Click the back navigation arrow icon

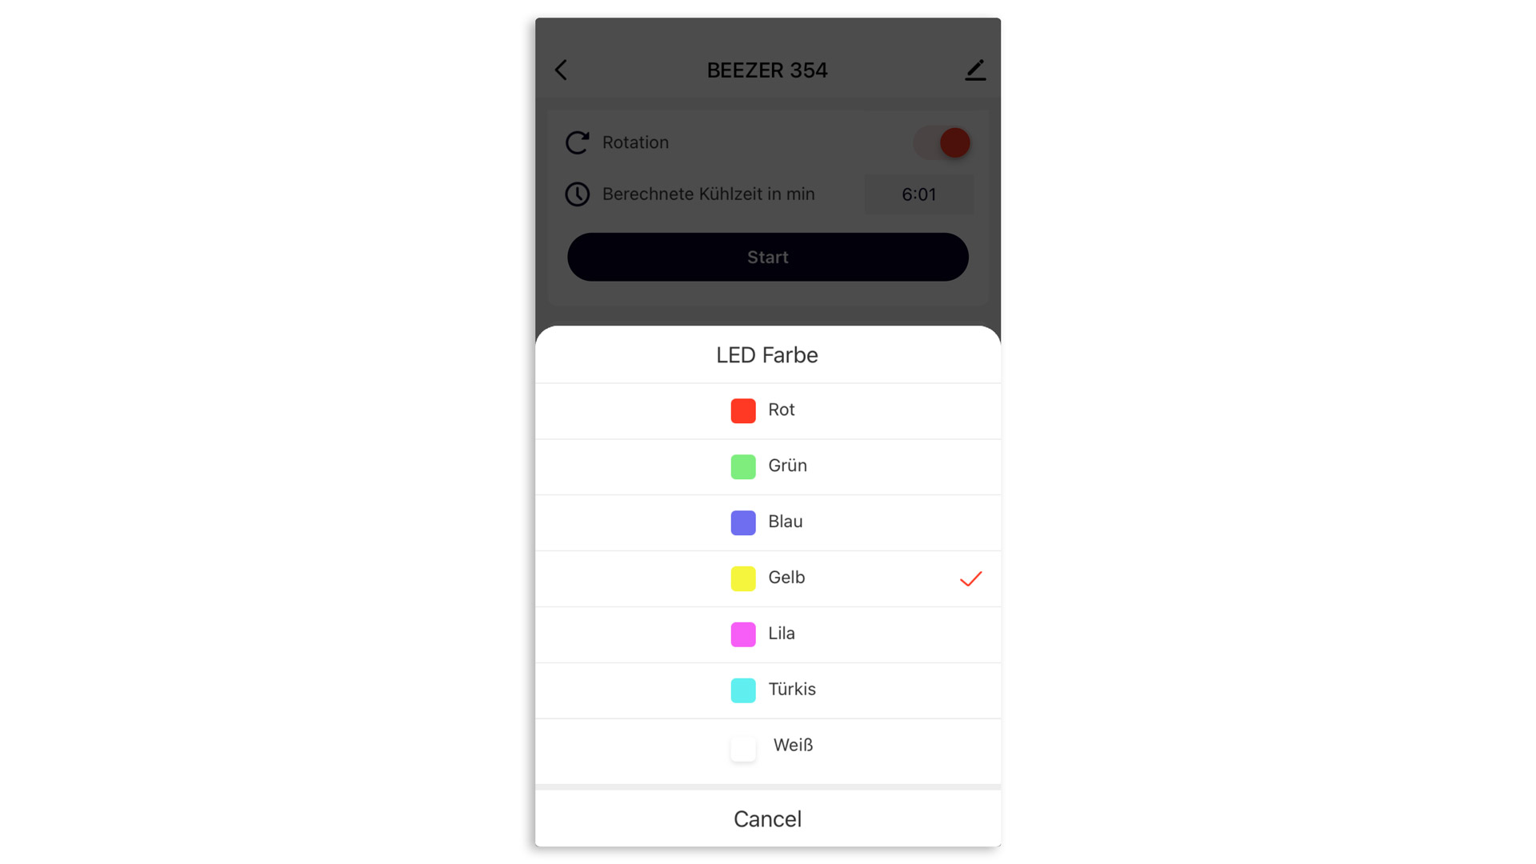pyautogui.click(x=562, y=70)
